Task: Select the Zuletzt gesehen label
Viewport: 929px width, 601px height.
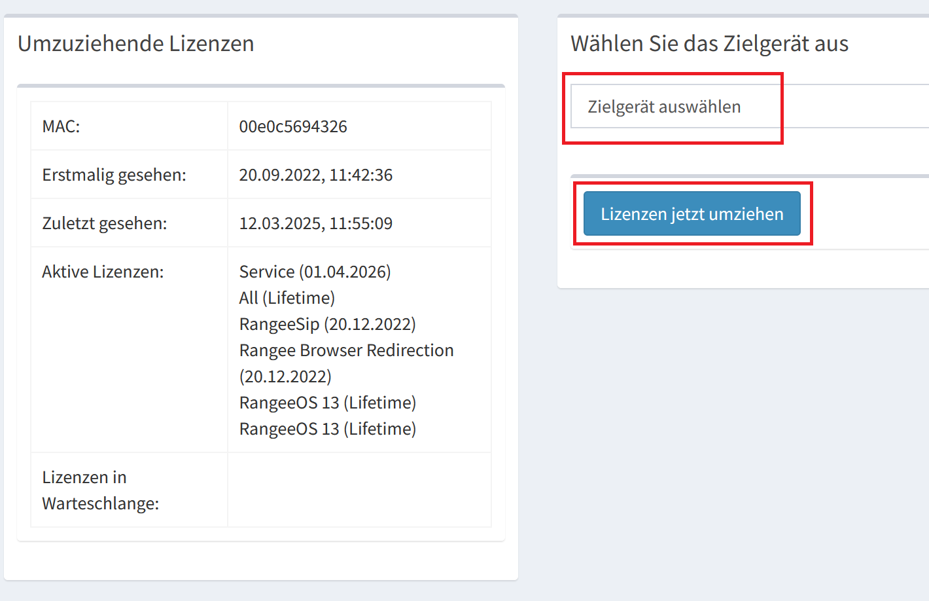Action: (105, 223)
